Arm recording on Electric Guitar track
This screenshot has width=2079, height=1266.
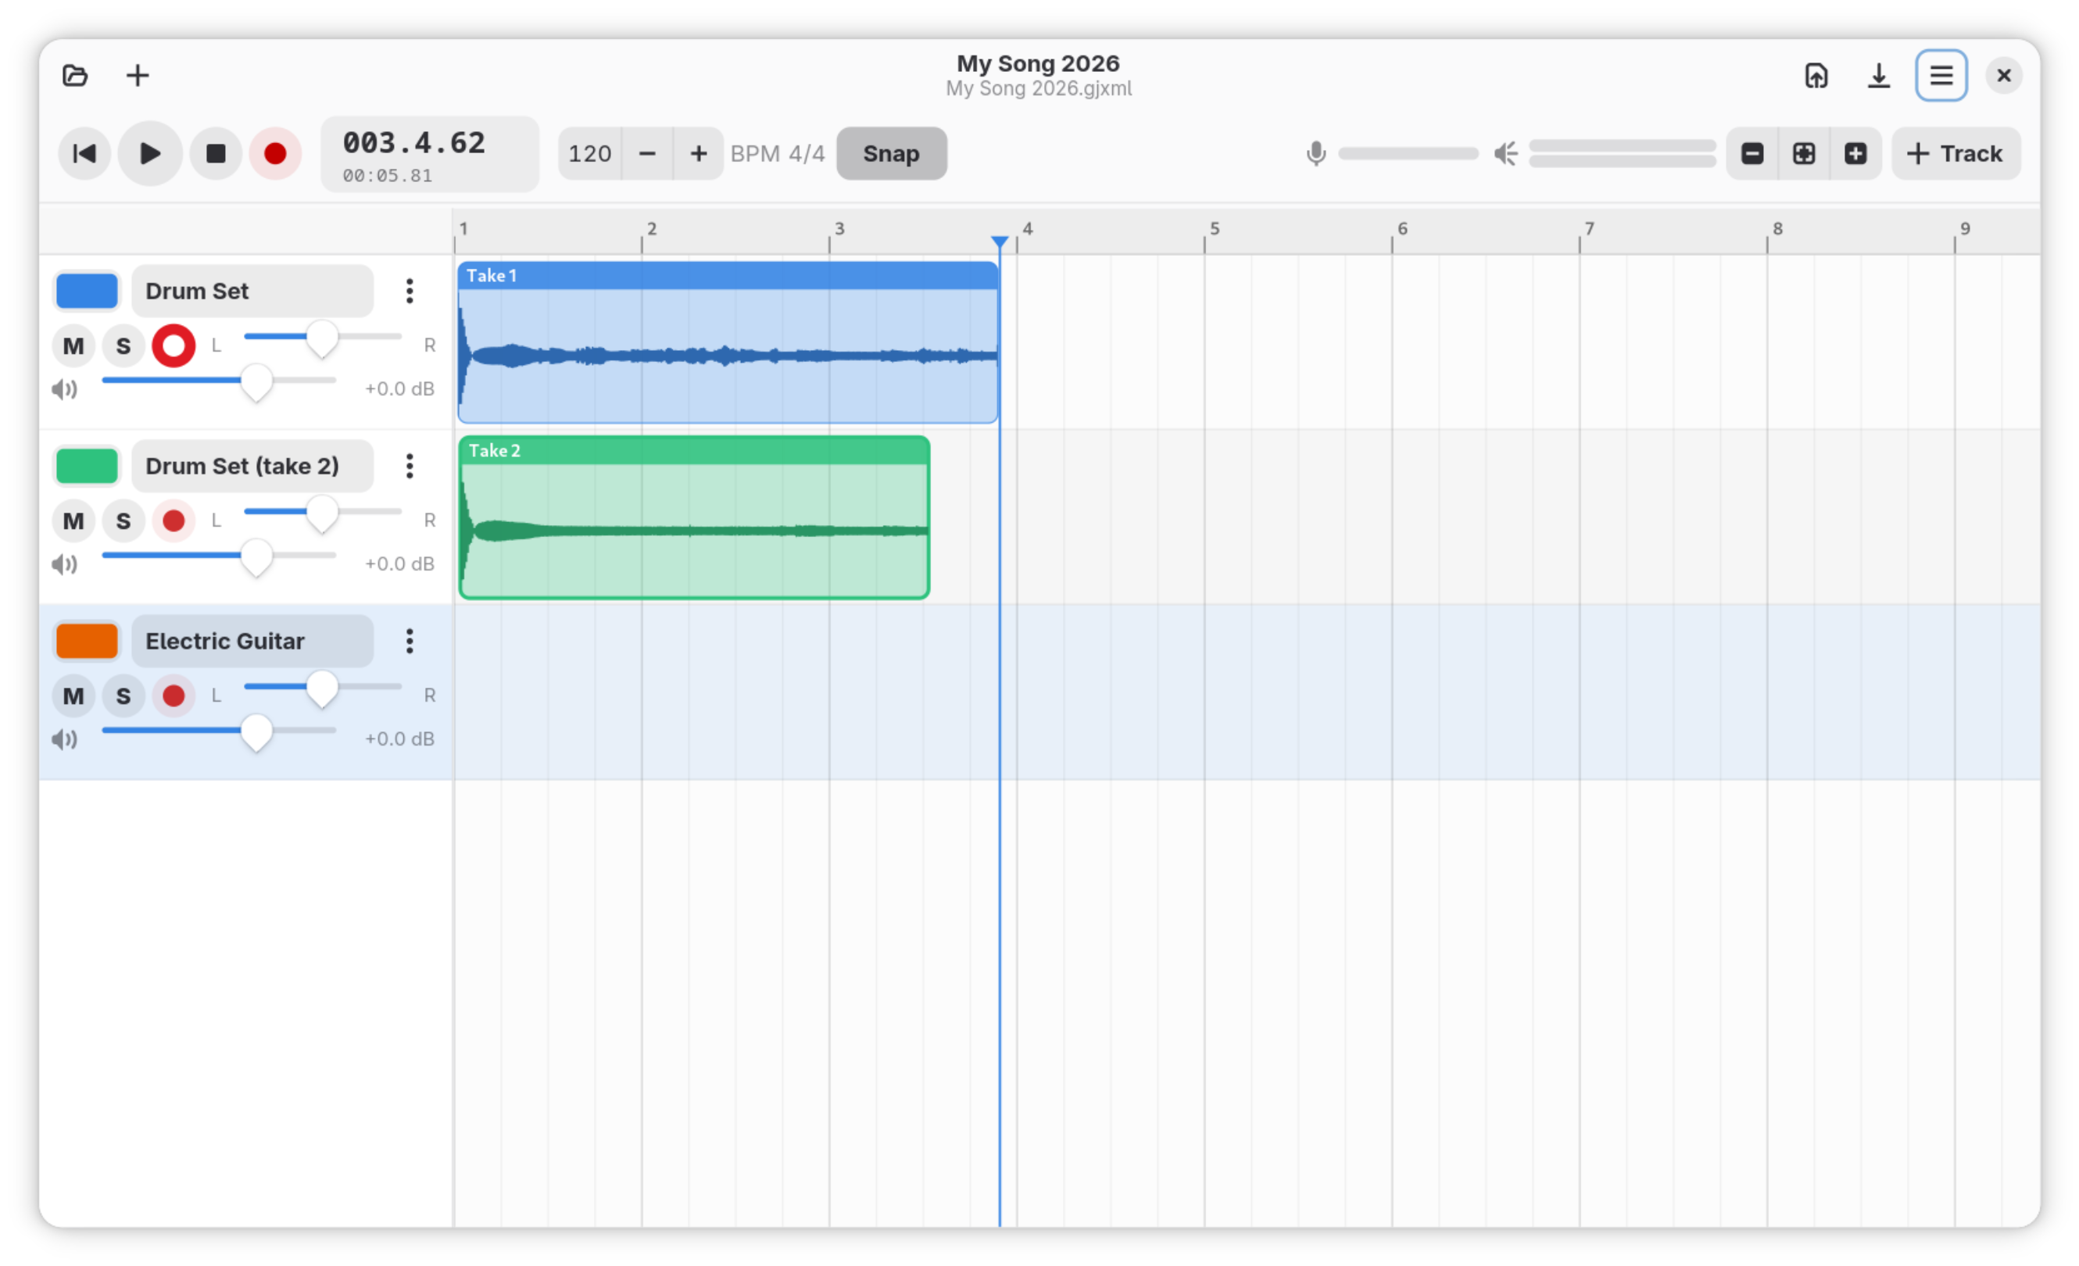click(174, 696)
